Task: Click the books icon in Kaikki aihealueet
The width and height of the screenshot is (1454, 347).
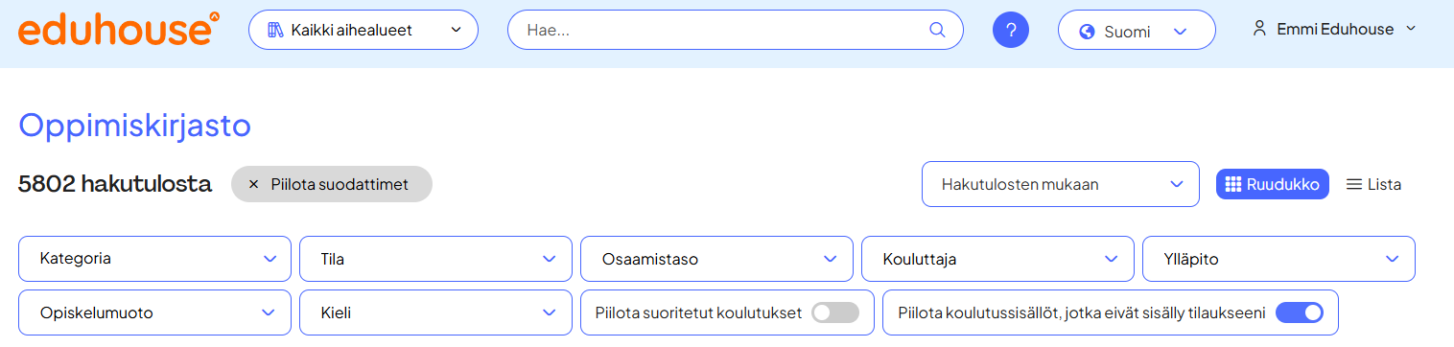Action: [x=276, y=30]
